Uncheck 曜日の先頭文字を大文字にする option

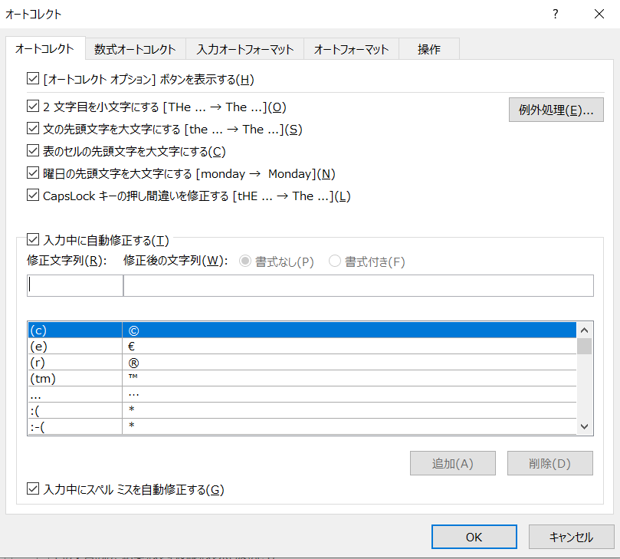(32, 173)
